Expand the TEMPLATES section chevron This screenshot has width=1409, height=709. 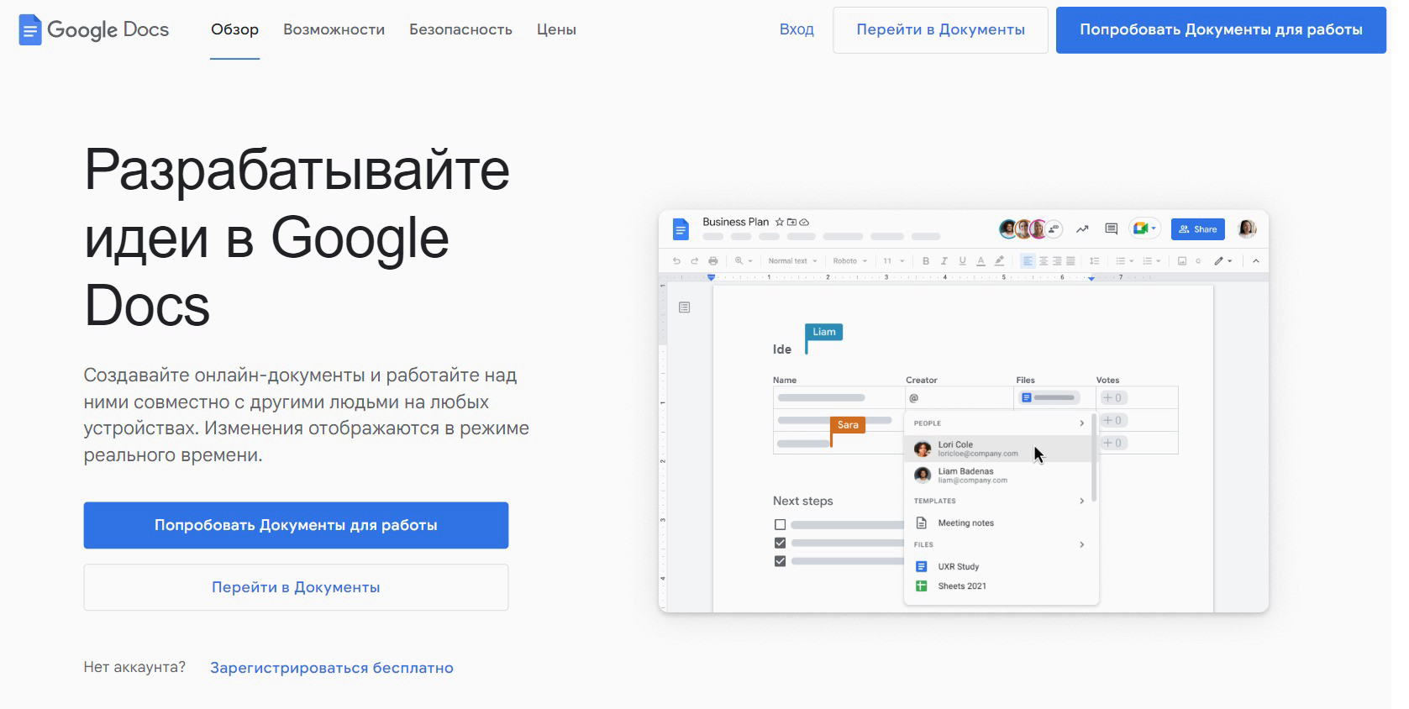[1081, 501]
